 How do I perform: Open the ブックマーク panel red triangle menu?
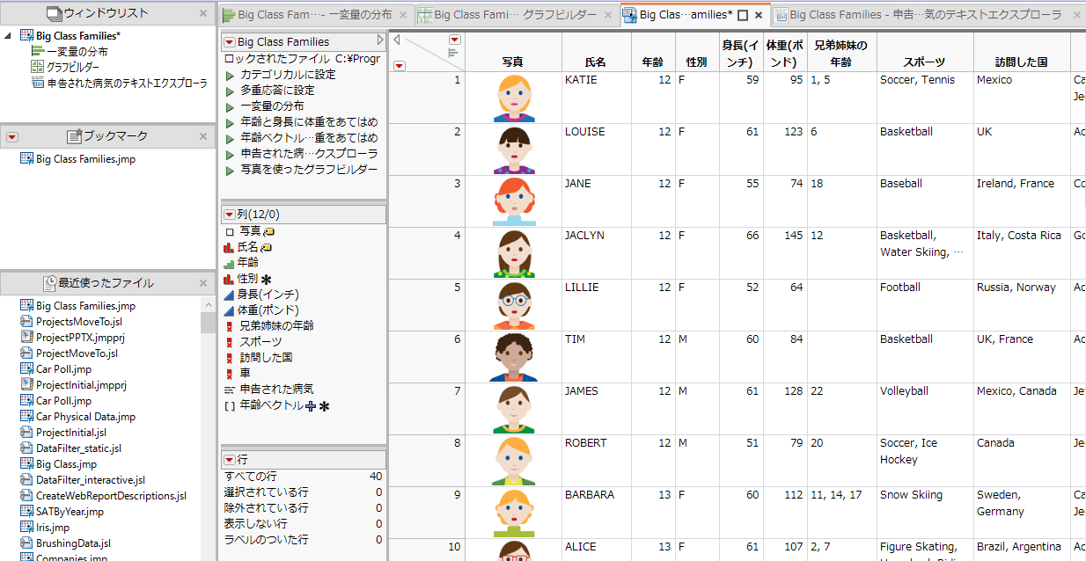11,137
